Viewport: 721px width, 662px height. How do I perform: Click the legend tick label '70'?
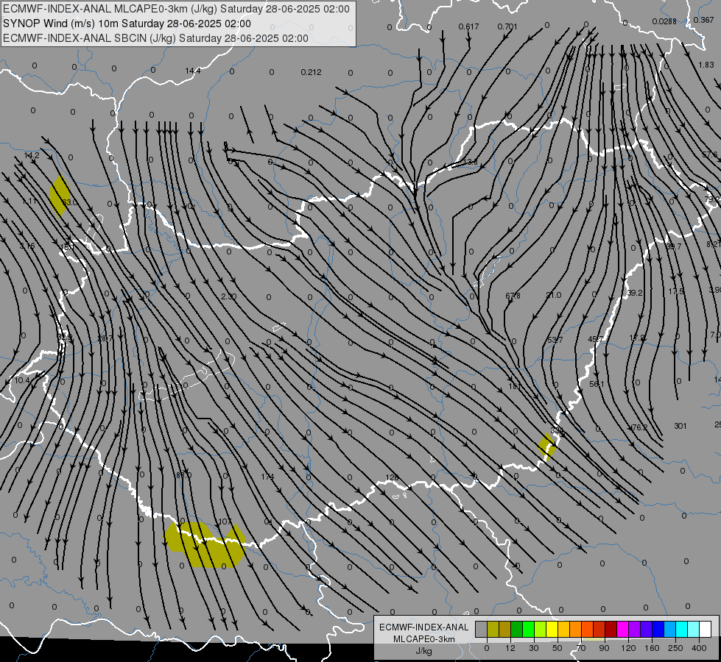point(581,648)
